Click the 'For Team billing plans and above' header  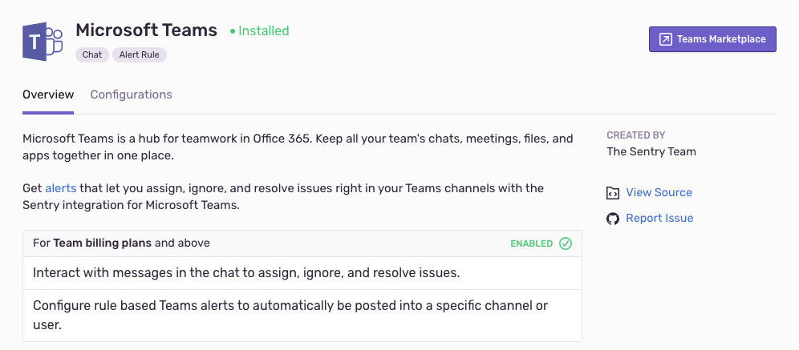[302, 243]
